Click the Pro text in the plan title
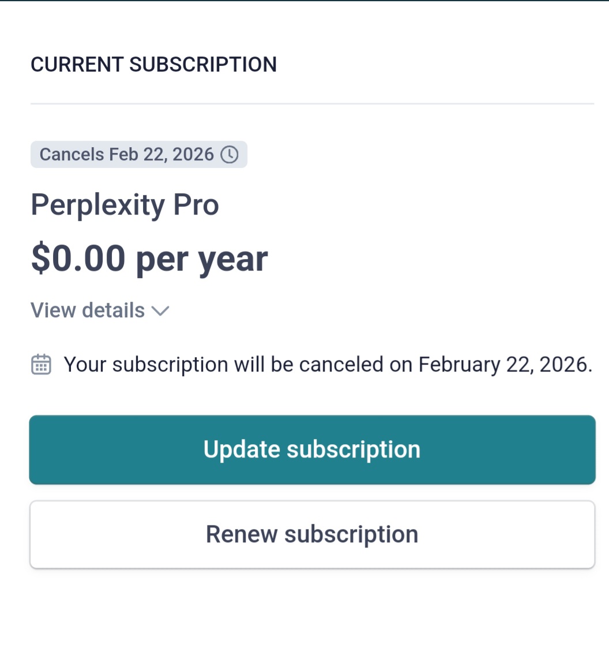This screenshot has height=645, width=609. coord(196,205)
